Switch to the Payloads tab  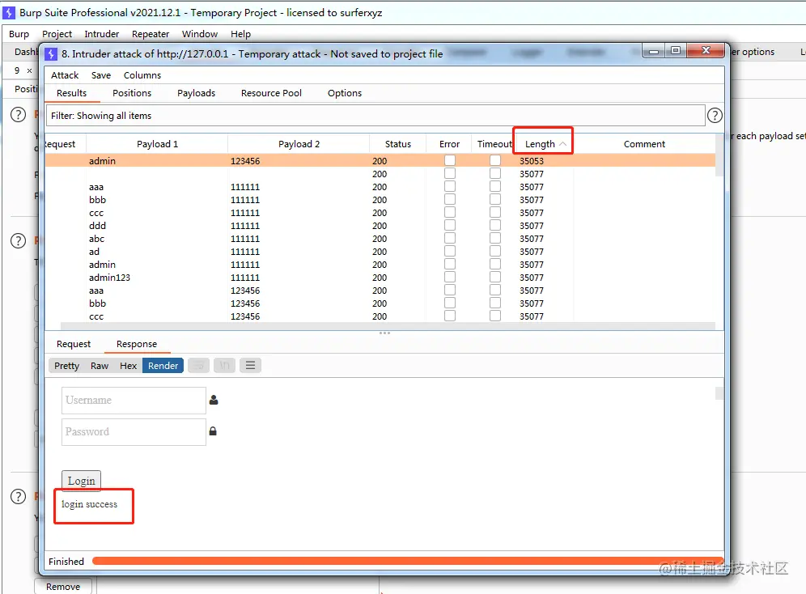click(197, 93)
